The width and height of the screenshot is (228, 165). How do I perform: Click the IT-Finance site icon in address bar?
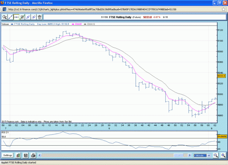(4, 10)
